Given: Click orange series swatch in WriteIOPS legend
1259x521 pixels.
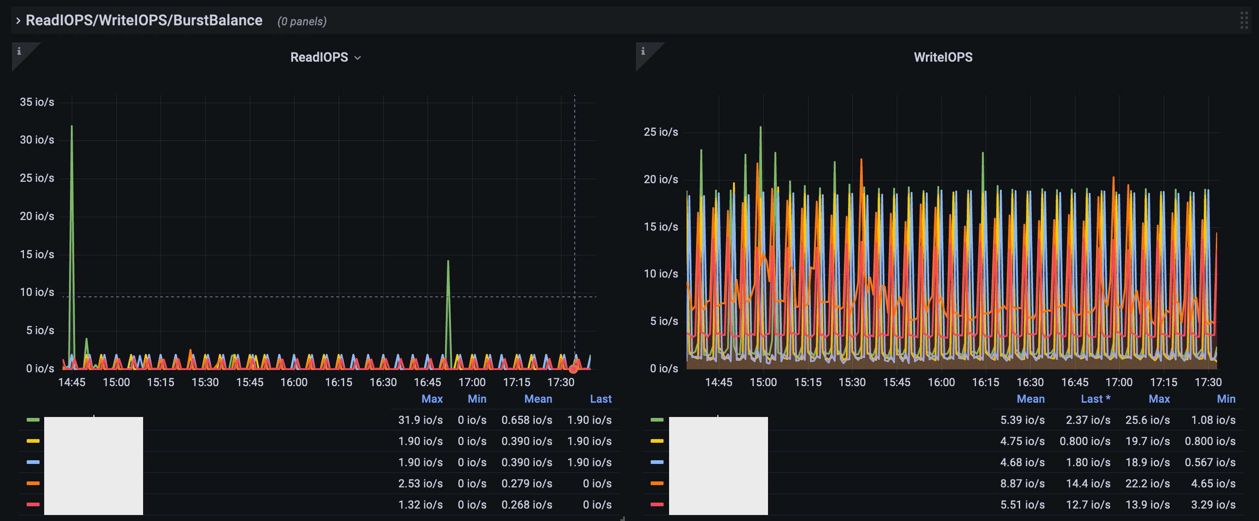Looking at the screenshot, I should coord(657,483).
